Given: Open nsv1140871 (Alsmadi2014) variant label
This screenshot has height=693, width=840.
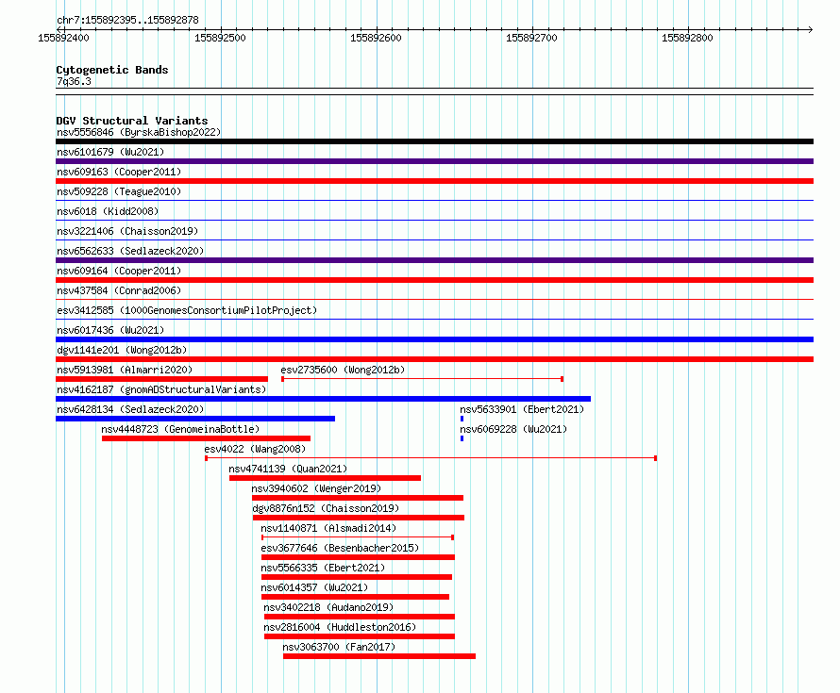Looking at the screenshot, I should [328, 528].
